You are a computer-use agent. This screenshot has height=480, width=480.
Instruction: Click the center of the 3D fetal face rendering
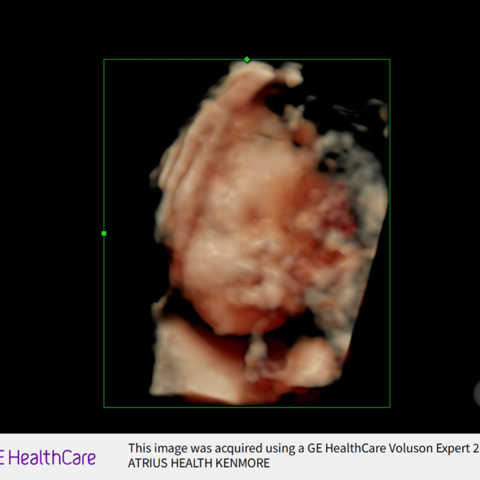(249, 231)
